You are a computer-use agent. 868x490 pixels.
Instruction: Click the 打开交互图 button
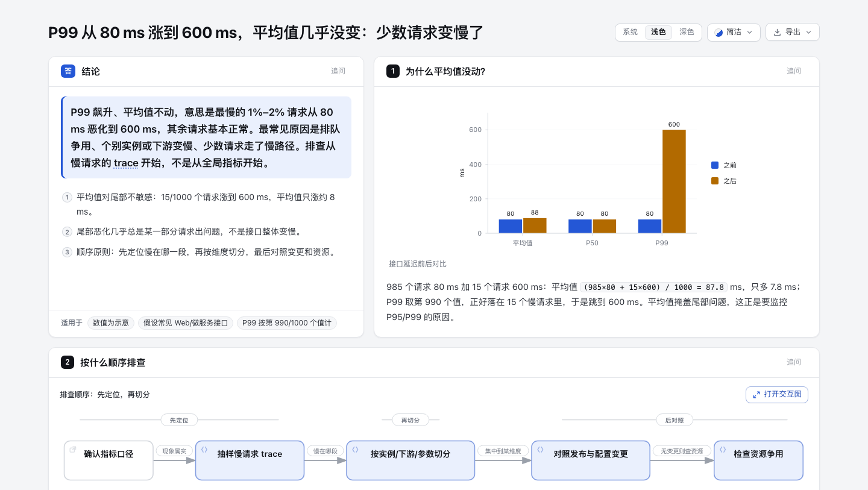776,394
